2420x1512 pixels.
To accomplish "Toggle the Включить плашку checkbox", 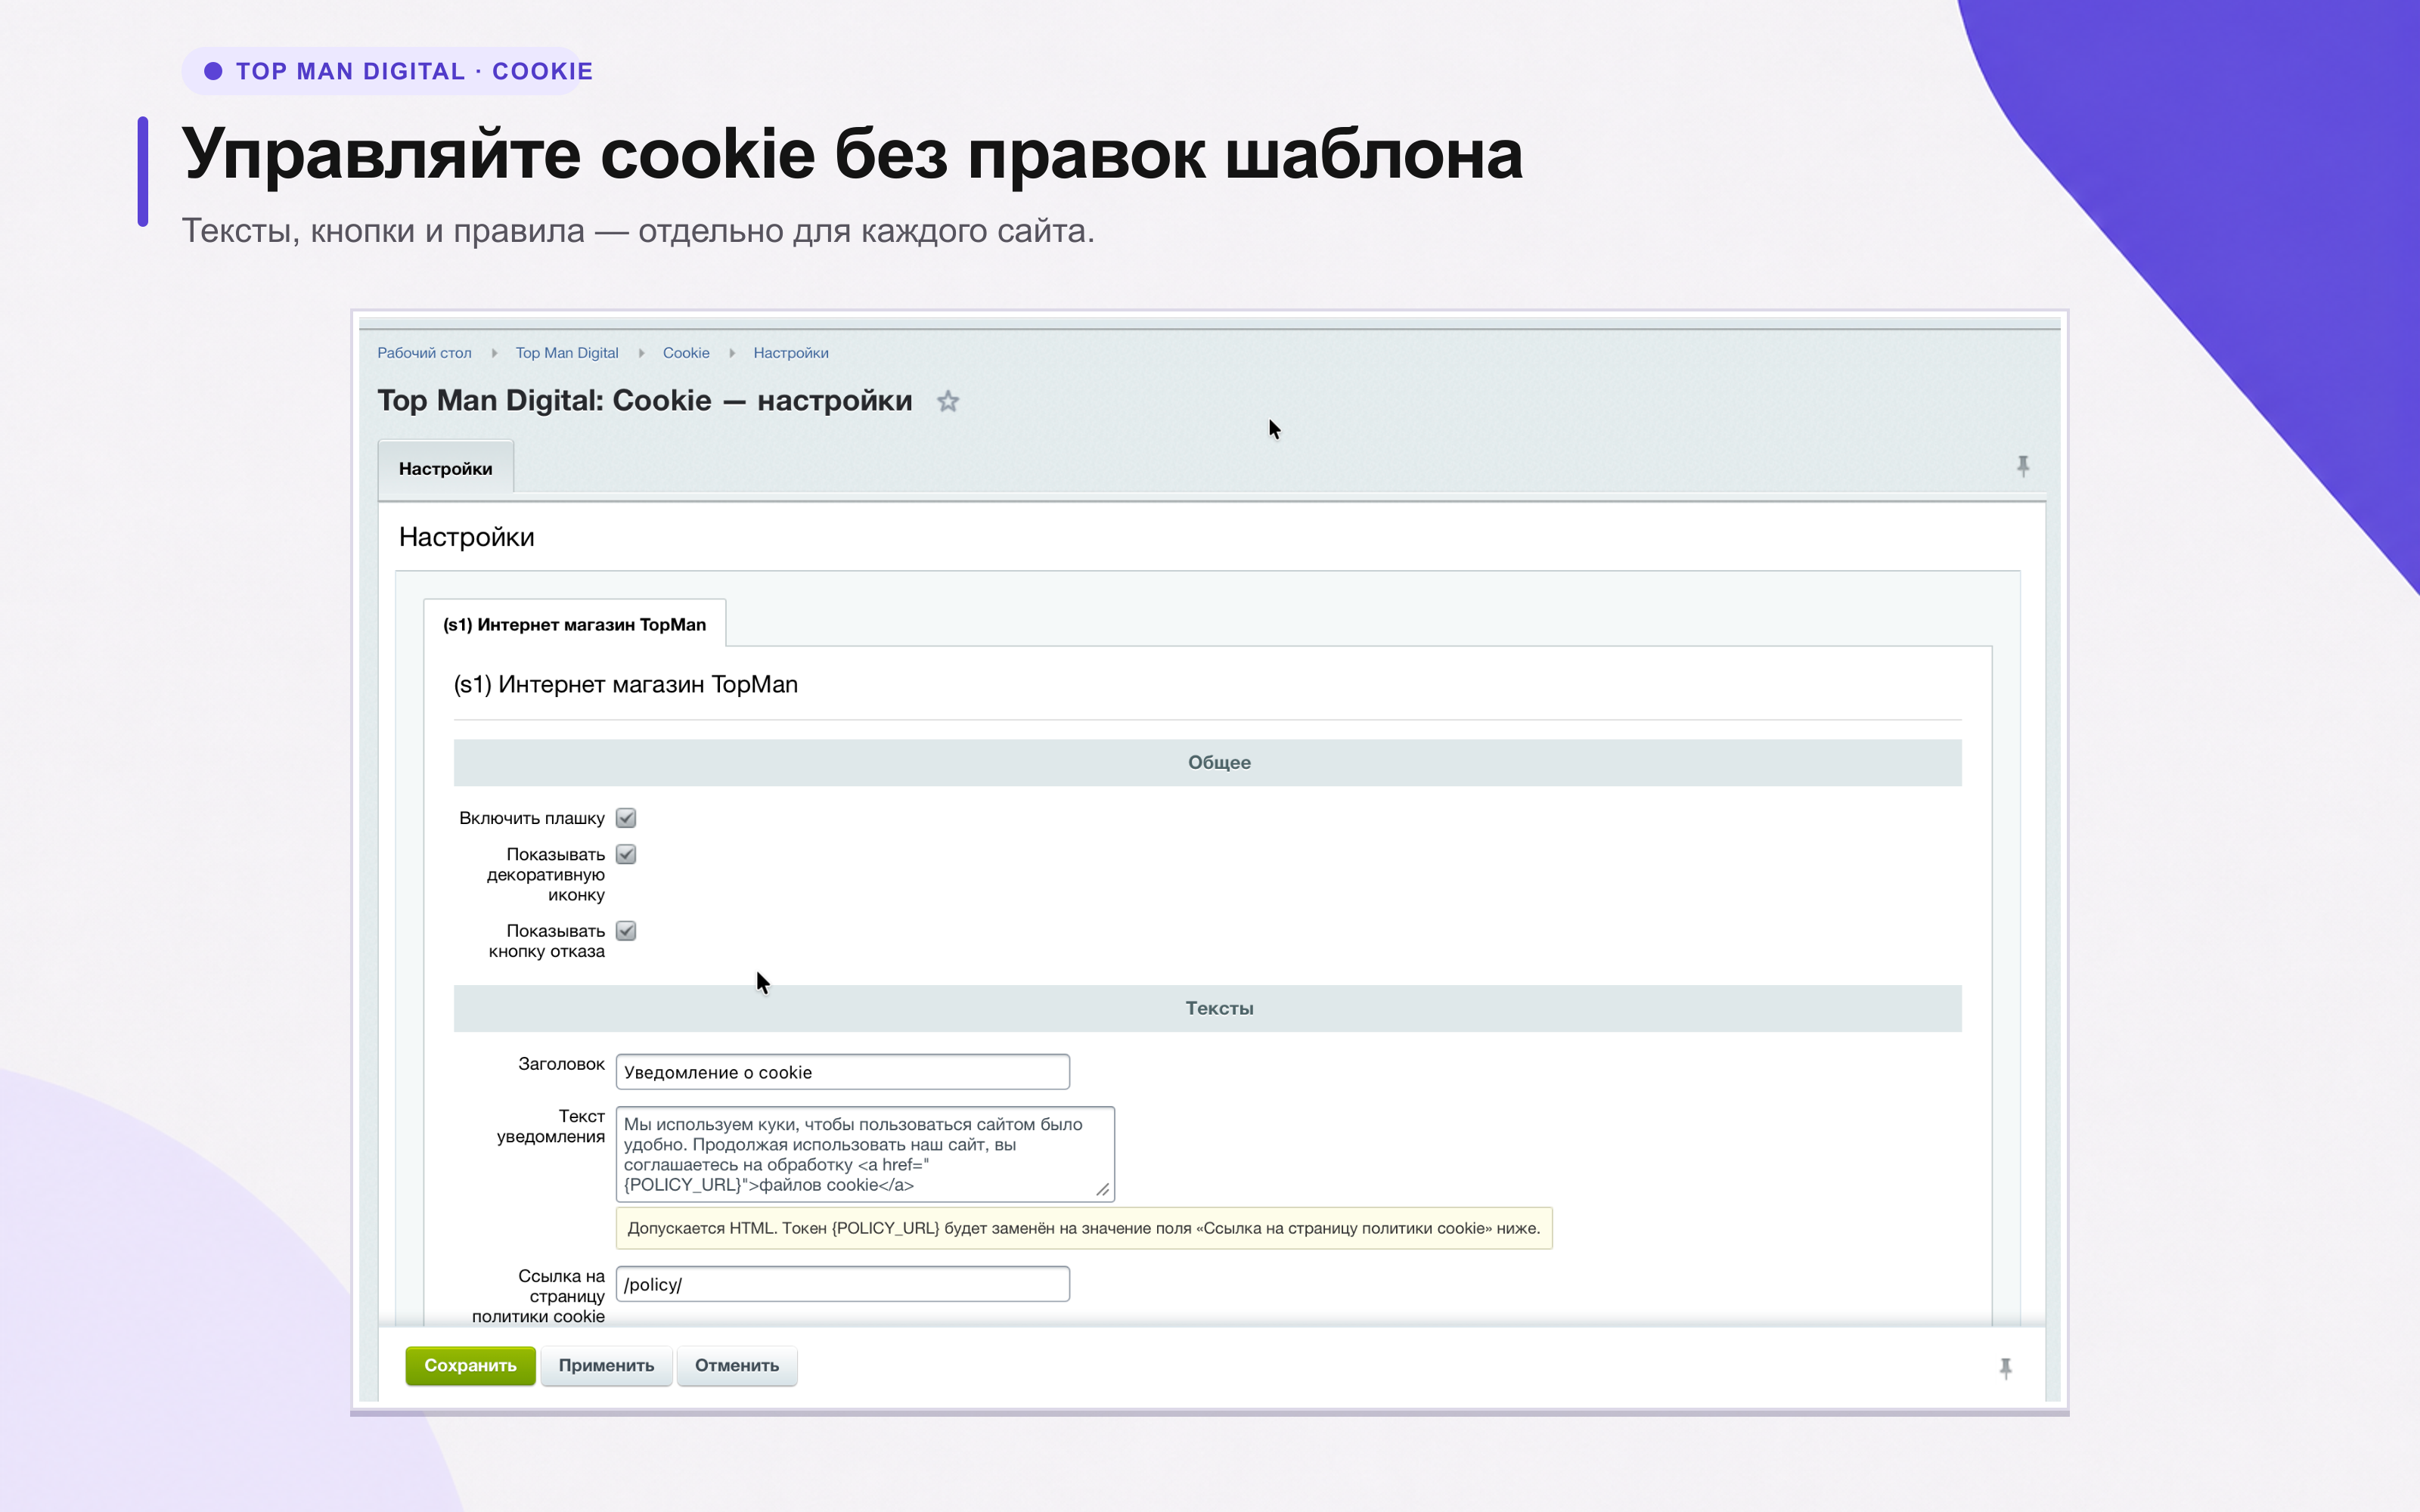I will (626, 818).
